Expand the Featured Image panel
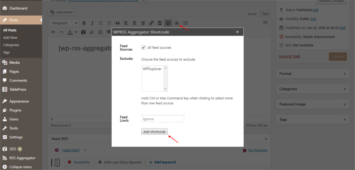The width and height of the screenshot is (355, 170). point(313,104)
